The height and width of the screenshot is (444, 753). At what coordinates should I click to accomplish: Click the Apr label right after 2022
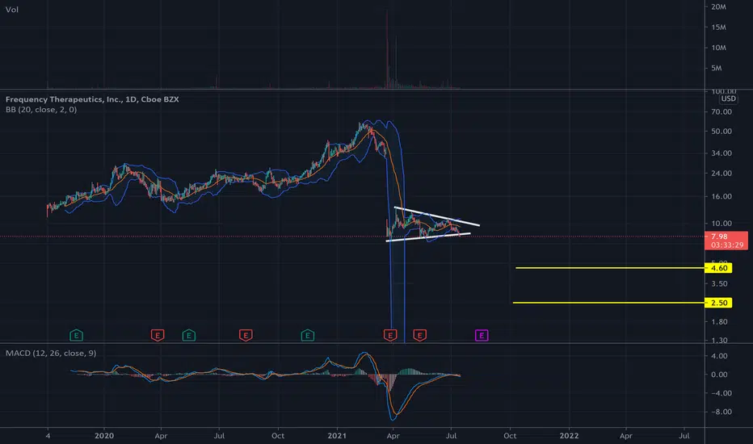click(625, 436)
